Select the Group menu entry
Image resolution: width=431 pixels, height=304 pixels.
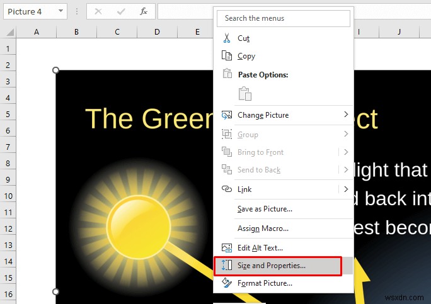tap(284, 134)
